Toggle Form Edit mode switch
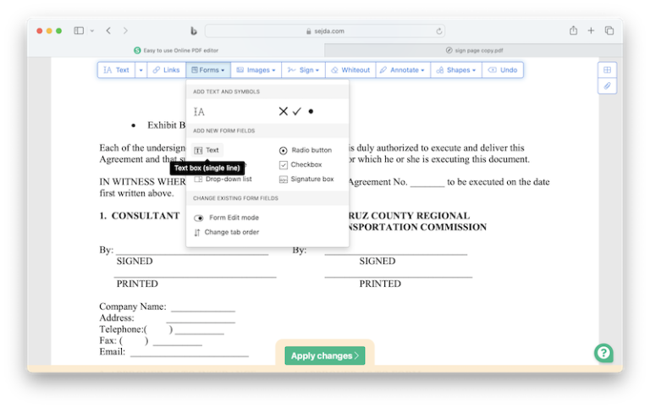 click(x=199, y=218)
